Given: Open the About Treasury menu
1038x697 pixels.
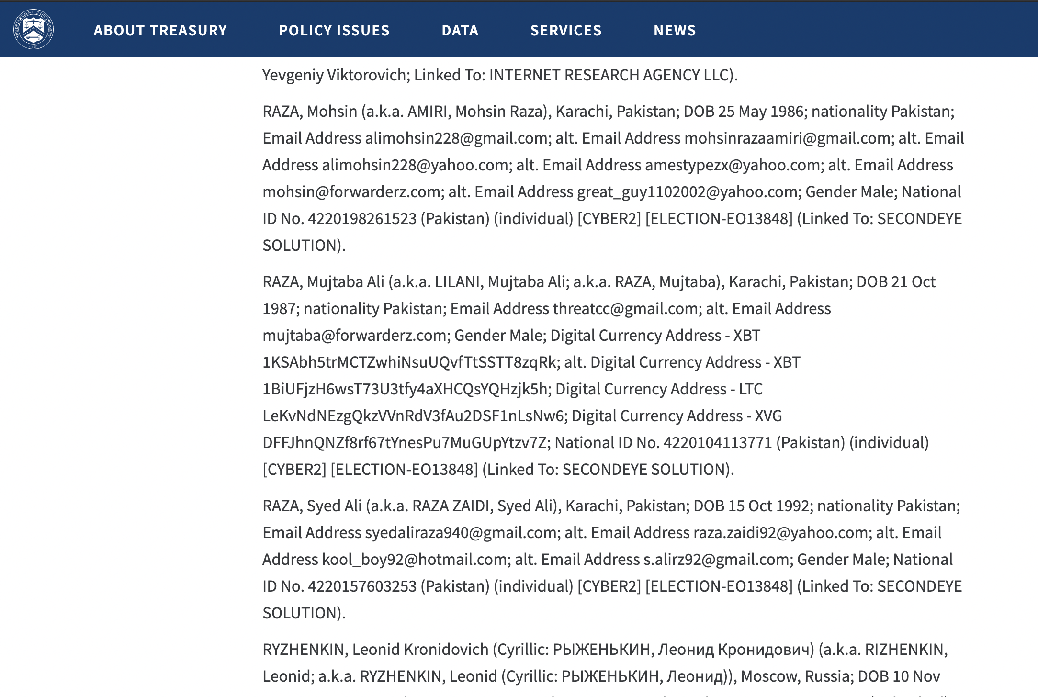Looking at the screenshot, I should pyautogui.click(x=160, y=30).
